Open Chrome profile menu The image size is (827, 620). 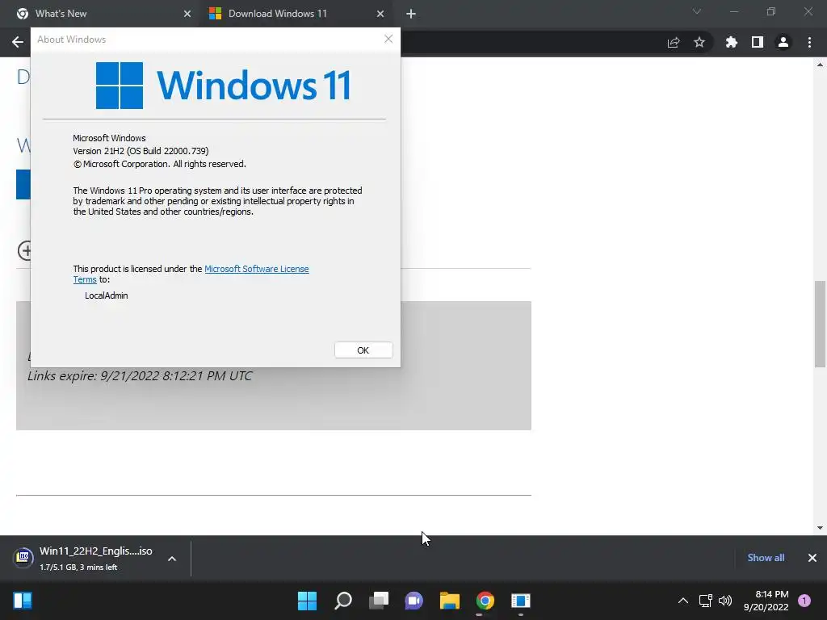tap(783, 42)
